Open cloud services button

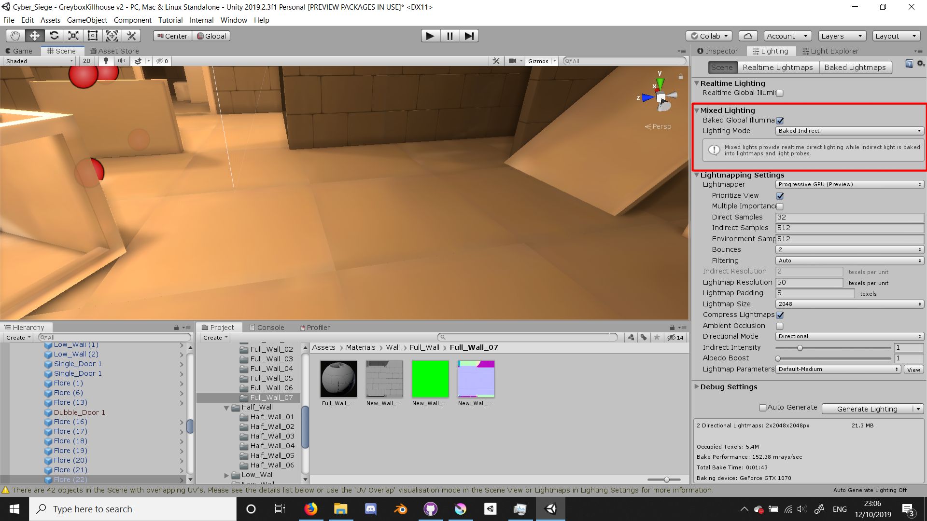(748, 36)
